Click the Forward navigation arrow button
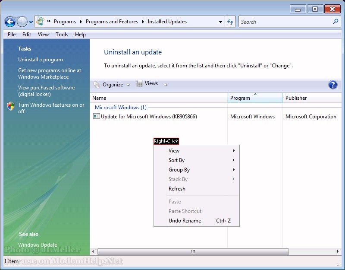 pos(22,22)
